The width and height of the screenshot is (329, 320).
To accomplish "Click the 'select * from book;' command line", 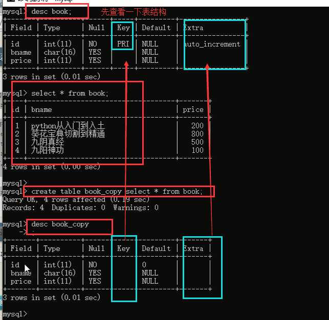I will point(70,93).
